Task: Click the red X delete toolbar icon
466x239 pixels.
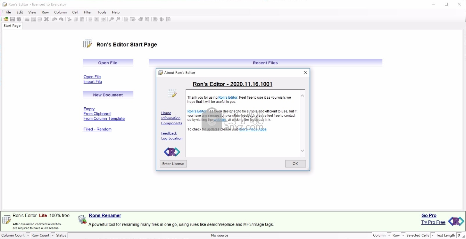Action: pos(46,19)
